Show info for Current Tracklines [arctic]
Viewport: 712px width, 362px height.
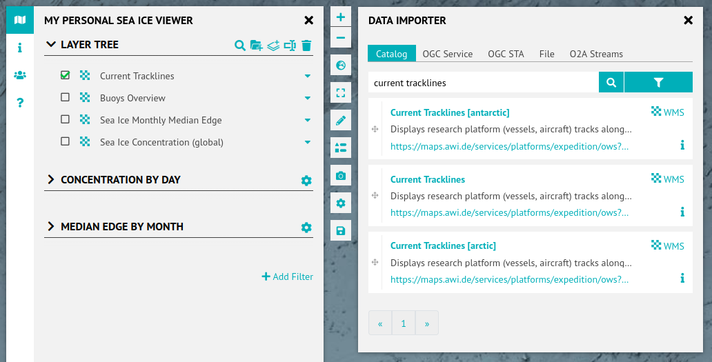[x=682, y=278]
